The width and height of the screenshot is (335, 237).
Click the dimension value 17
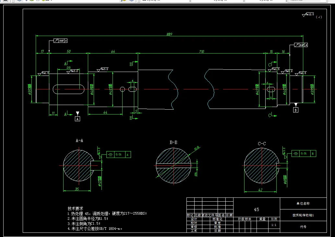point(42,52)
